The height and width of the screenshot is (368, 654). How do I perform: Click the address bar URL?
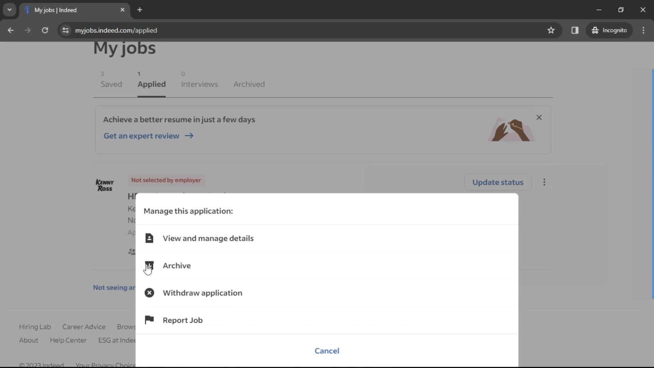coord(116,30)
